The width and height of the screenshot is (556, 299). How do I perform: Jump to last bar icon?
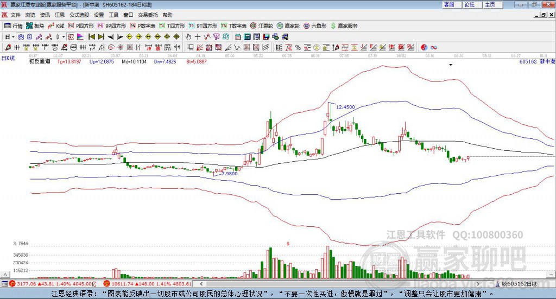101,37
